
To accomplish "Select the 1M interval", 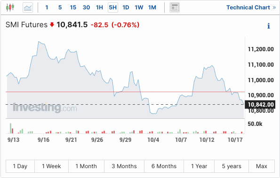I will 152,8.
